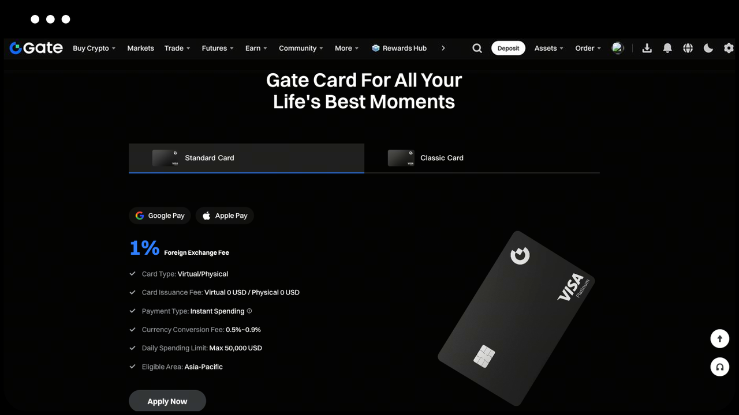Expand the Buy Crypto dropdown
This screenshot has width=739, height=415.
[94, 48]
